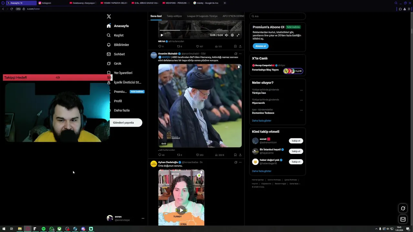Open video settings gear on top video
The image size is (413, 232).
(x=232, y=35)
